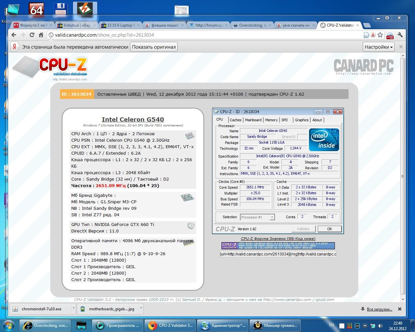Viewport: 415px width, 332px height.
Task: Select the Graphics tab in CPU-Z
Action: (x=302, y=120)
